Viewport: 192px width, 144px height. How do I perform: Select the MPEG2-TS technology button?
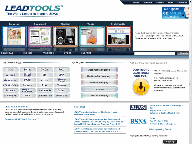pos(62,96)
